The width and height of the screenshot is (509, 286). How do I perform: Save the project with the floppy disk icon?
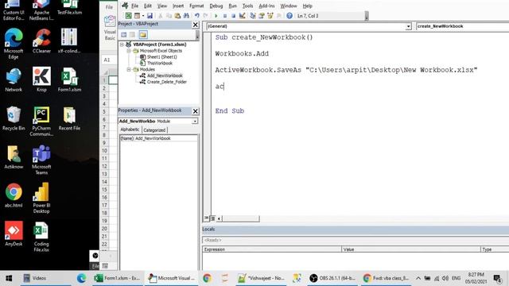pyautogui.click(x=150, y=16)
